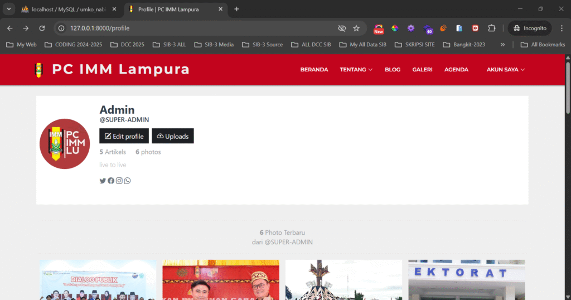The width and height of the screenshot is (571, 300).
Task: Open Chrome three-dot menu
Action: pyautogui.click(x=562, y=28)
